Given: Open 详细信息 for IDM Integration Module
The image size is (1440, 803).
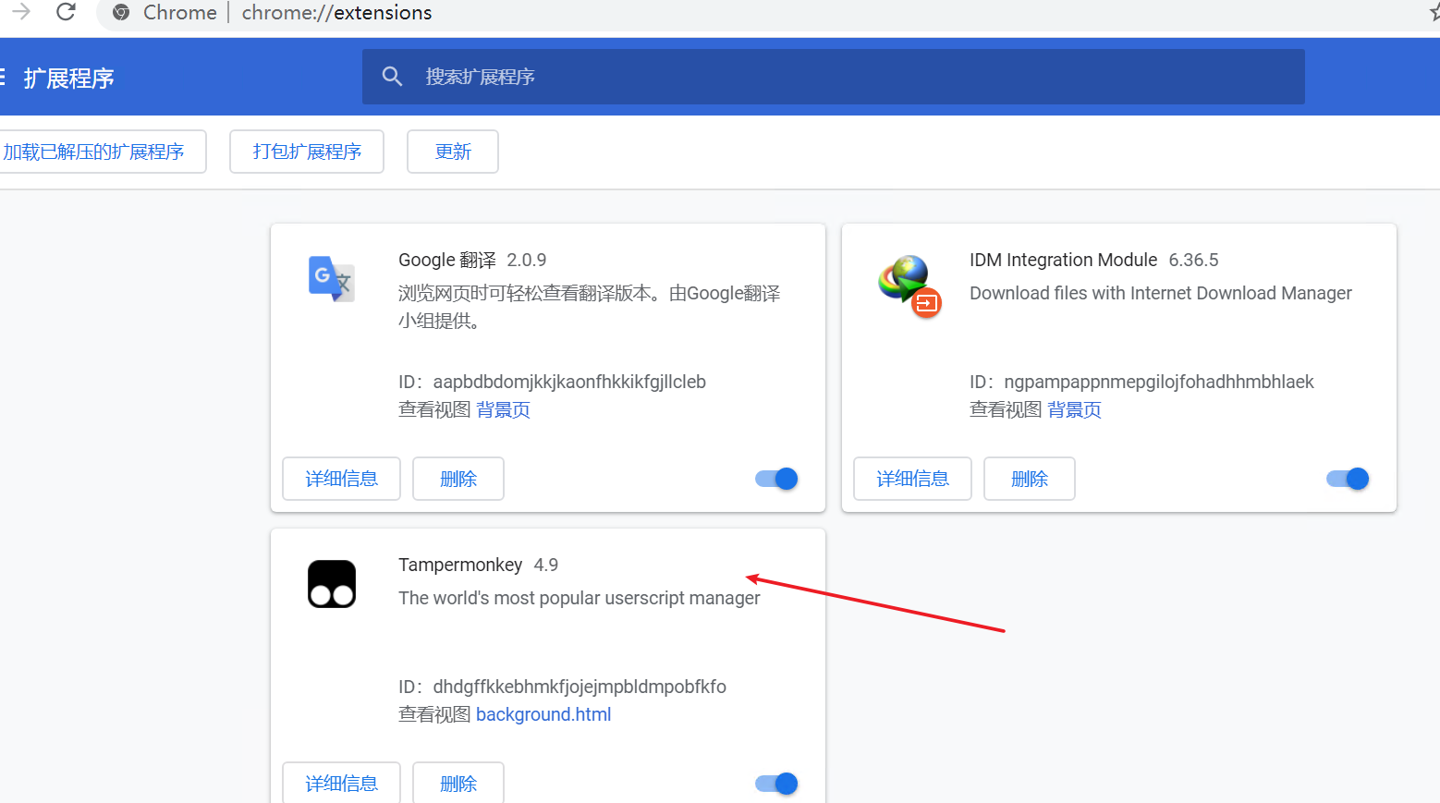Looking at the screenshot, I should (912, 479).
